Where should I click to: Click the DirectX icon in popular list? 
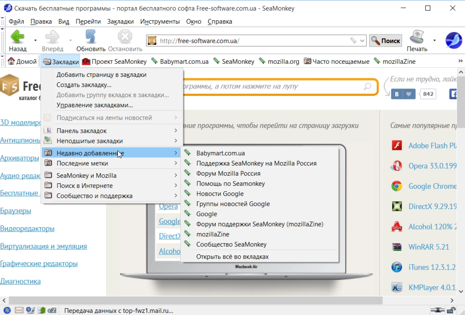[397, 206]
